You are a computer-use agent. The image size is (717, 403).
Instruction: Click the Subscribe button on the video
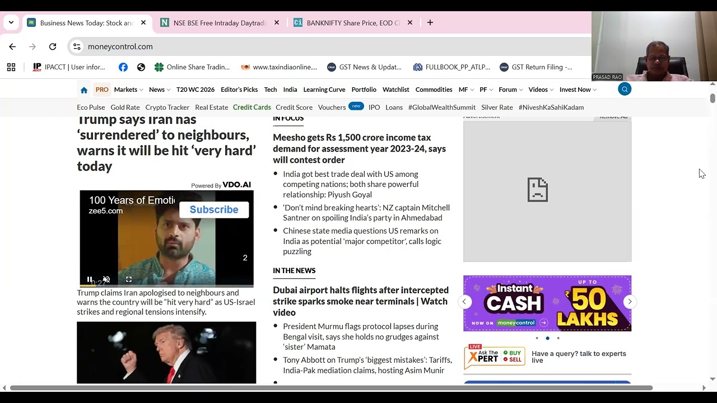pyautogui.click(x=214, y=209)
